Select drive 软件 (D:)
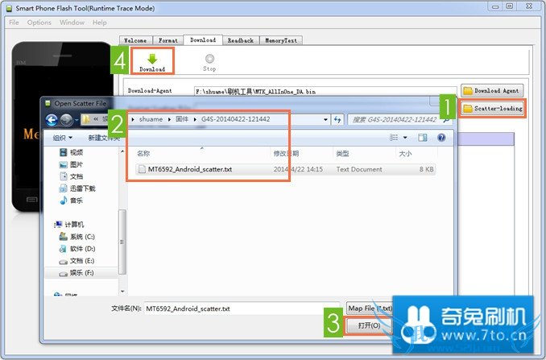 pyautogui.click(x=77, y=249)
